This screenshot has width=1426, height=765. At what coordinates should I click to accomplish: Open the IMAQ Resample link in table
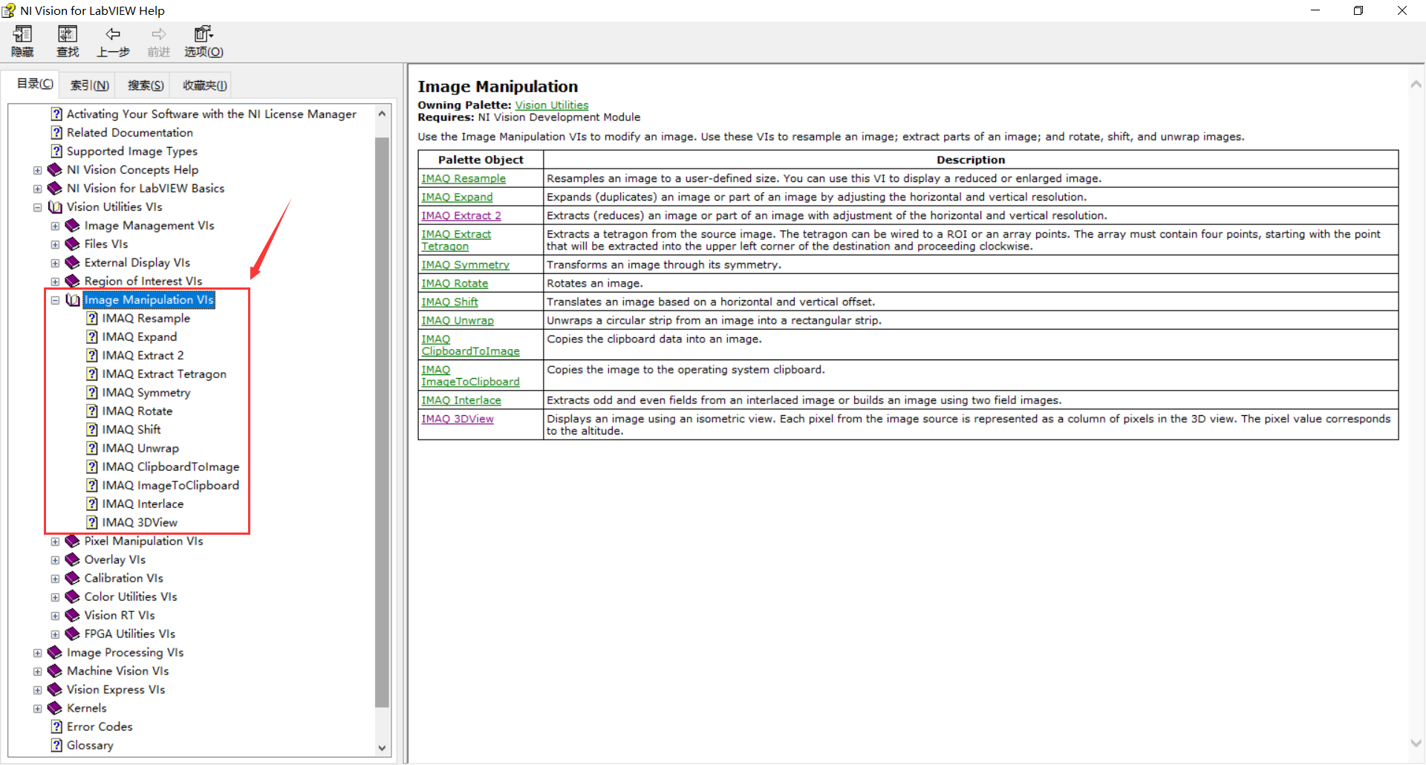463,178
